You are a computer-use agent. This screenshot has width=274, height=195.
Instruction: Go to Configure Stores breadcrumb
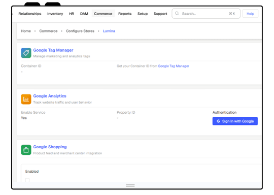80,31
